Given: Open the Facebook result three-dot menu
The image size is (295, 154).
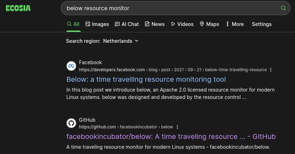Looking at the screenshot, I should pos(271,70).
